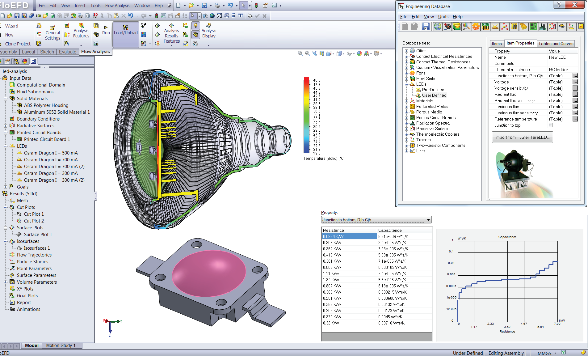
Task: Click Import from T3Ster TeraLED button
Action: pos(522,137)
